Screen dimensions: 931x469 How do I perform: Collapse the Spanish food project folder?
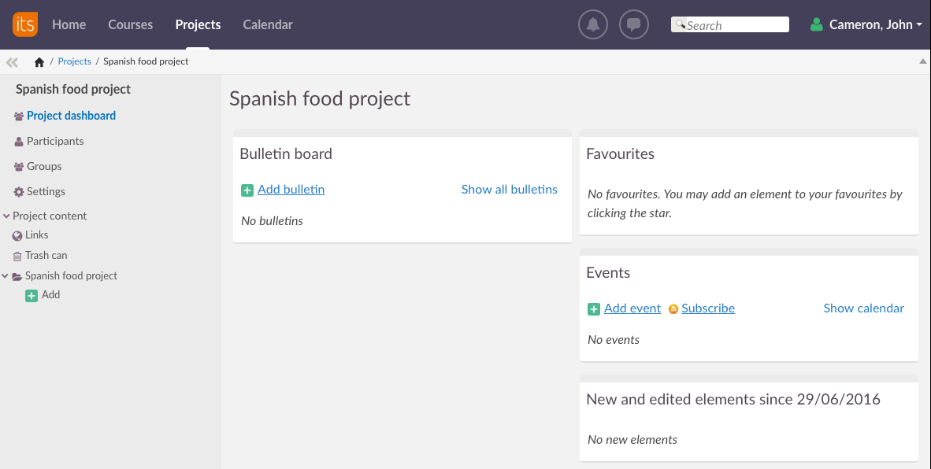pyautogui.click(x=6, y=276)
